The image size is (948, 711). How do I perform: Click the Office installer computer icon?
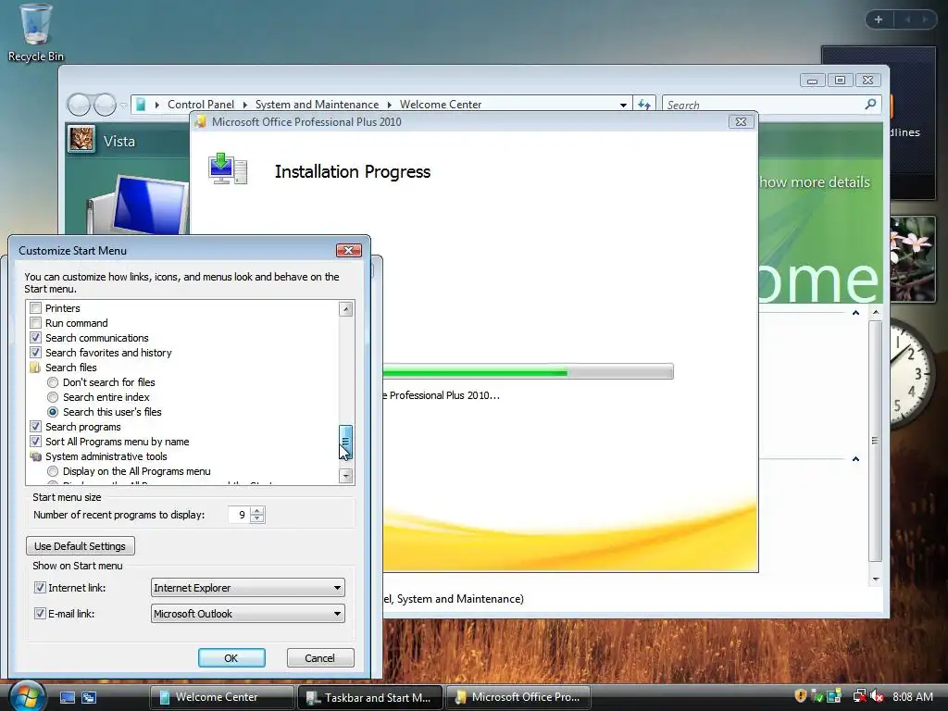click(x=228, y=168)
